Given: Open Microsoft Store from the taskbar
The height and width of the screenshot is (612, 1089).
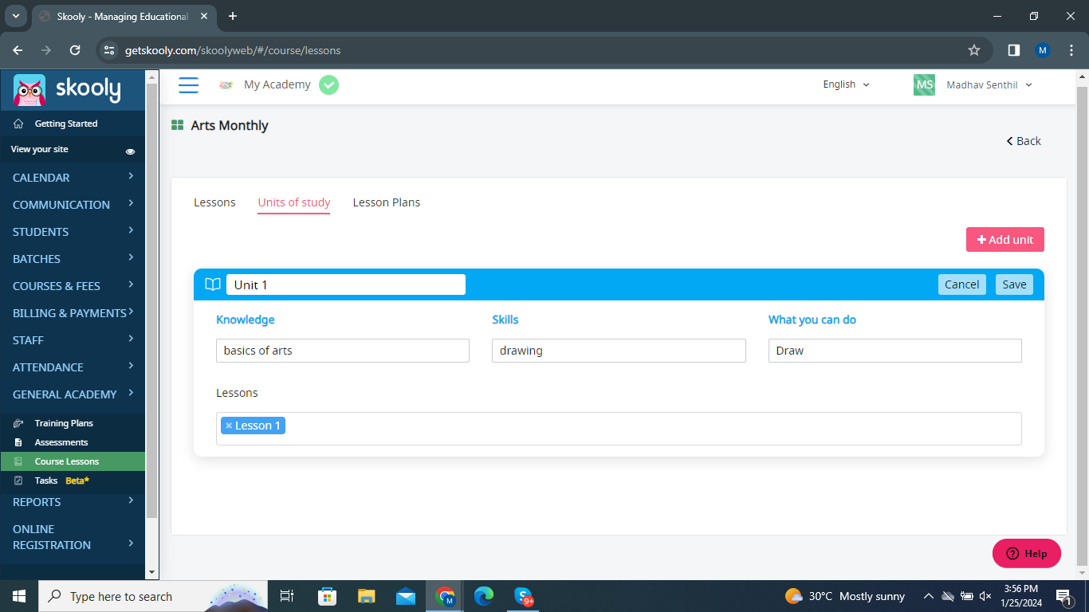Looking at the screenshot, I should pos(327,596).
